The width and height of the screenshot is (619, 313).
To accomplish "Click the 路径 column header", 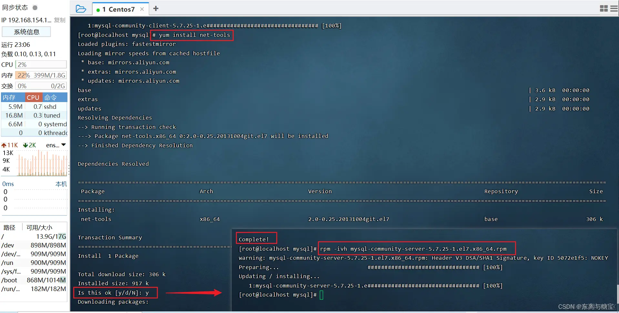I will (9, 227).
